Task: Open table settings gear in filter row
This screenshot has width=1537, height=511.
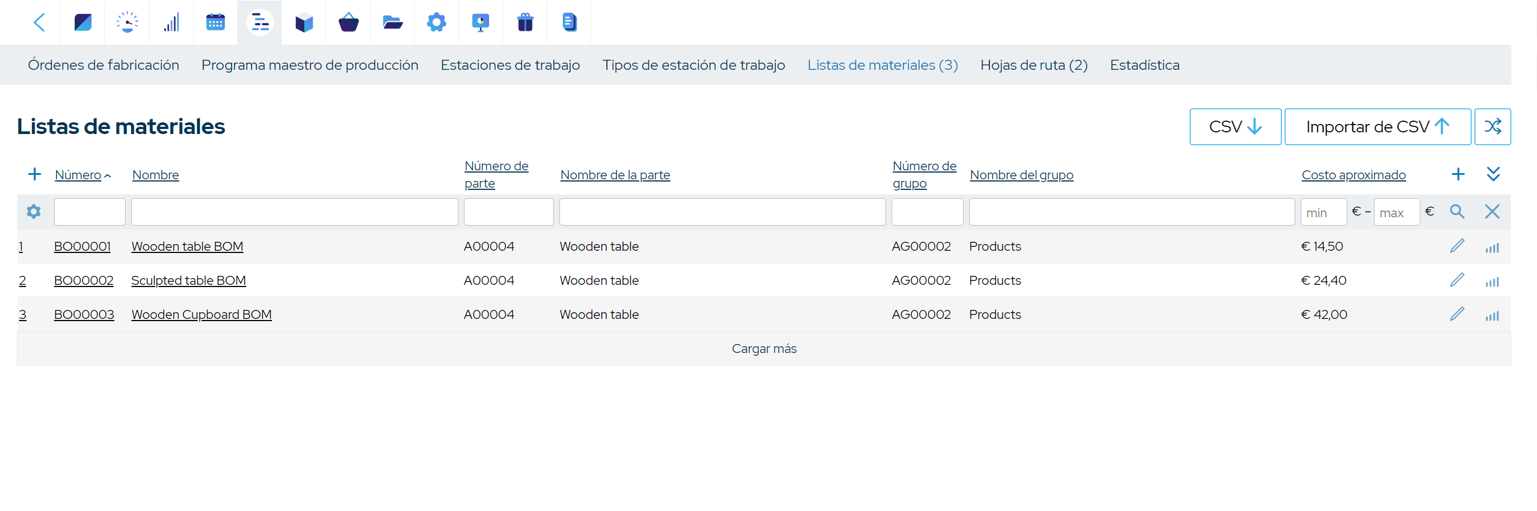Action: click(x=34, y=211)
